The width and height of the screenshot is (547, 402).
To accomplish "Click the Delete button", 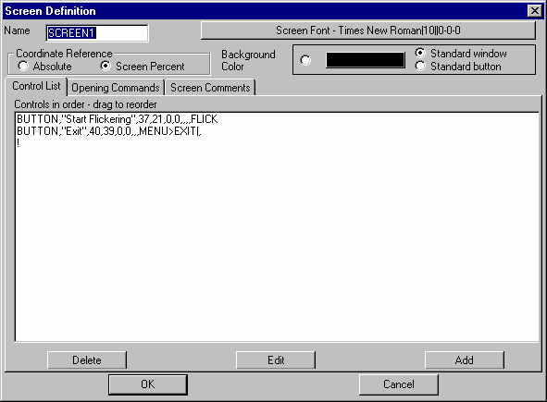I will point(87,359).
